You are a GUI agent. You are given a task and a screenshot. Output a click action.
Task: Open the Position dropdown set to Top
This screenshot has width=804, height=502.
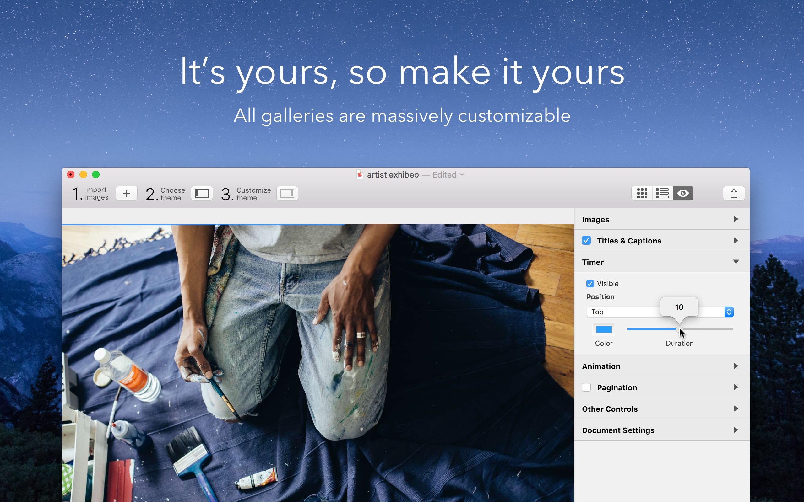click(x=660, y=312)
